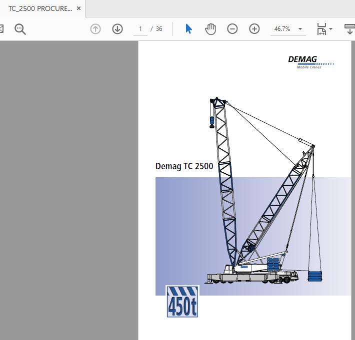Zoom in with the plus button
This screenshot has height=340, width=355.
254,29
